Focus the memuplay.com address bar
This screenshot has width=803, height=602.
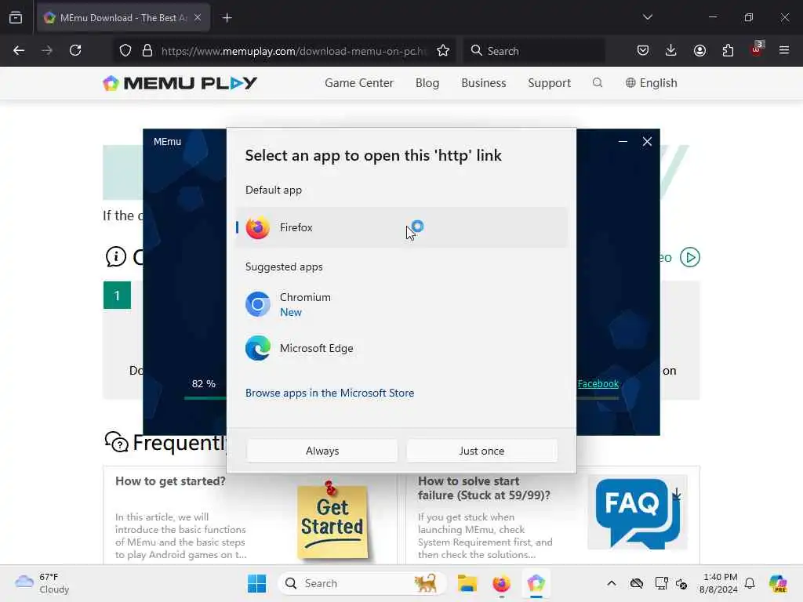coord(293,51)
